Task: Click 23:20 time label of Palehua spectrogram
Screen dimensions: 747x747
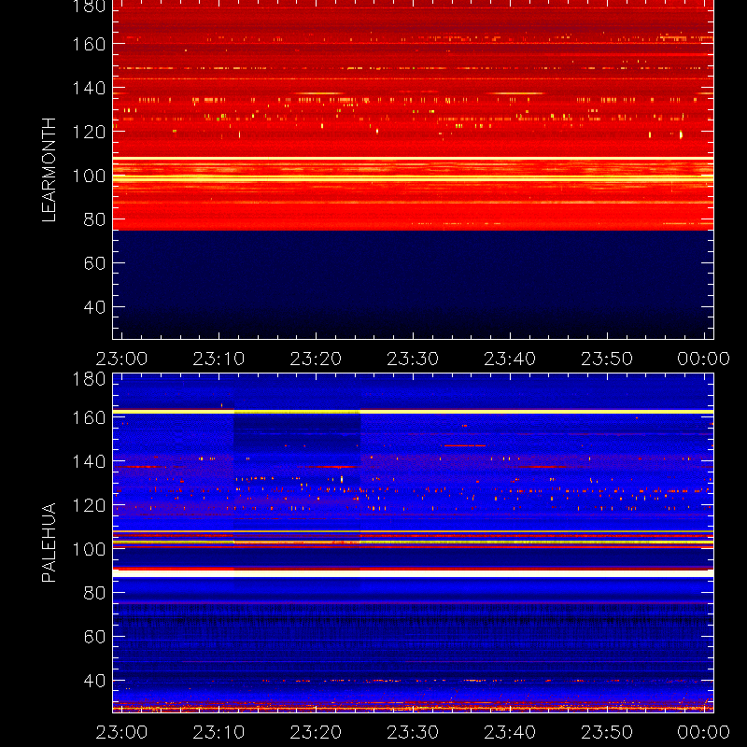Action: point(316,732)
